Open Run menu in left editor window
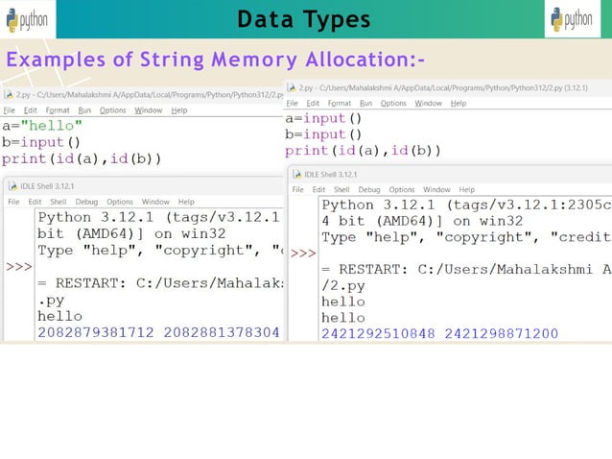 pos(84,110)
